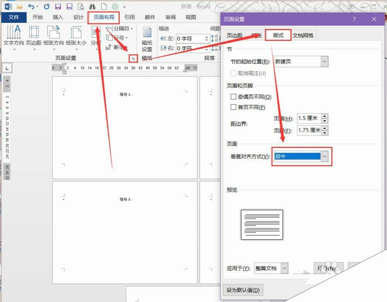Screen dimensions: 387x302
Task: Increase the 页眉 distance value
Action: tap(325, 116)
